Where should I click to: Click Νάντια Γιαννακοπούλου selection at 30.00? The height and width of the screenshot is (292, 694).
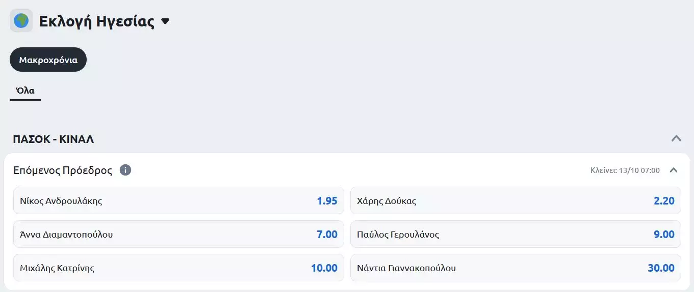pos(516,268)
